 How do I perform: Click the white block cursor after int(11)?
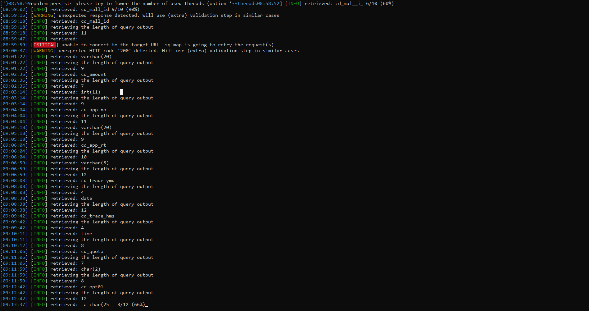(121, 92)
